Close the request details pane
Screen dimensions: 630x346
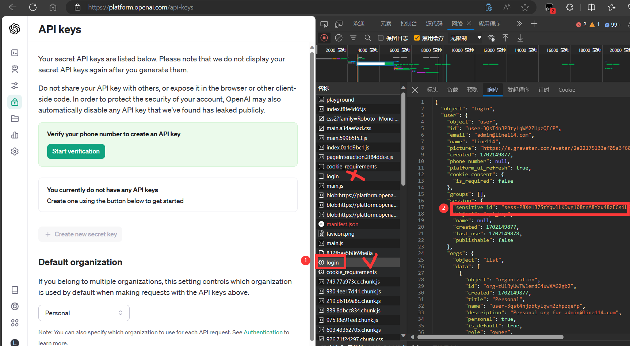pyautogui.click(x=415, y=90)
